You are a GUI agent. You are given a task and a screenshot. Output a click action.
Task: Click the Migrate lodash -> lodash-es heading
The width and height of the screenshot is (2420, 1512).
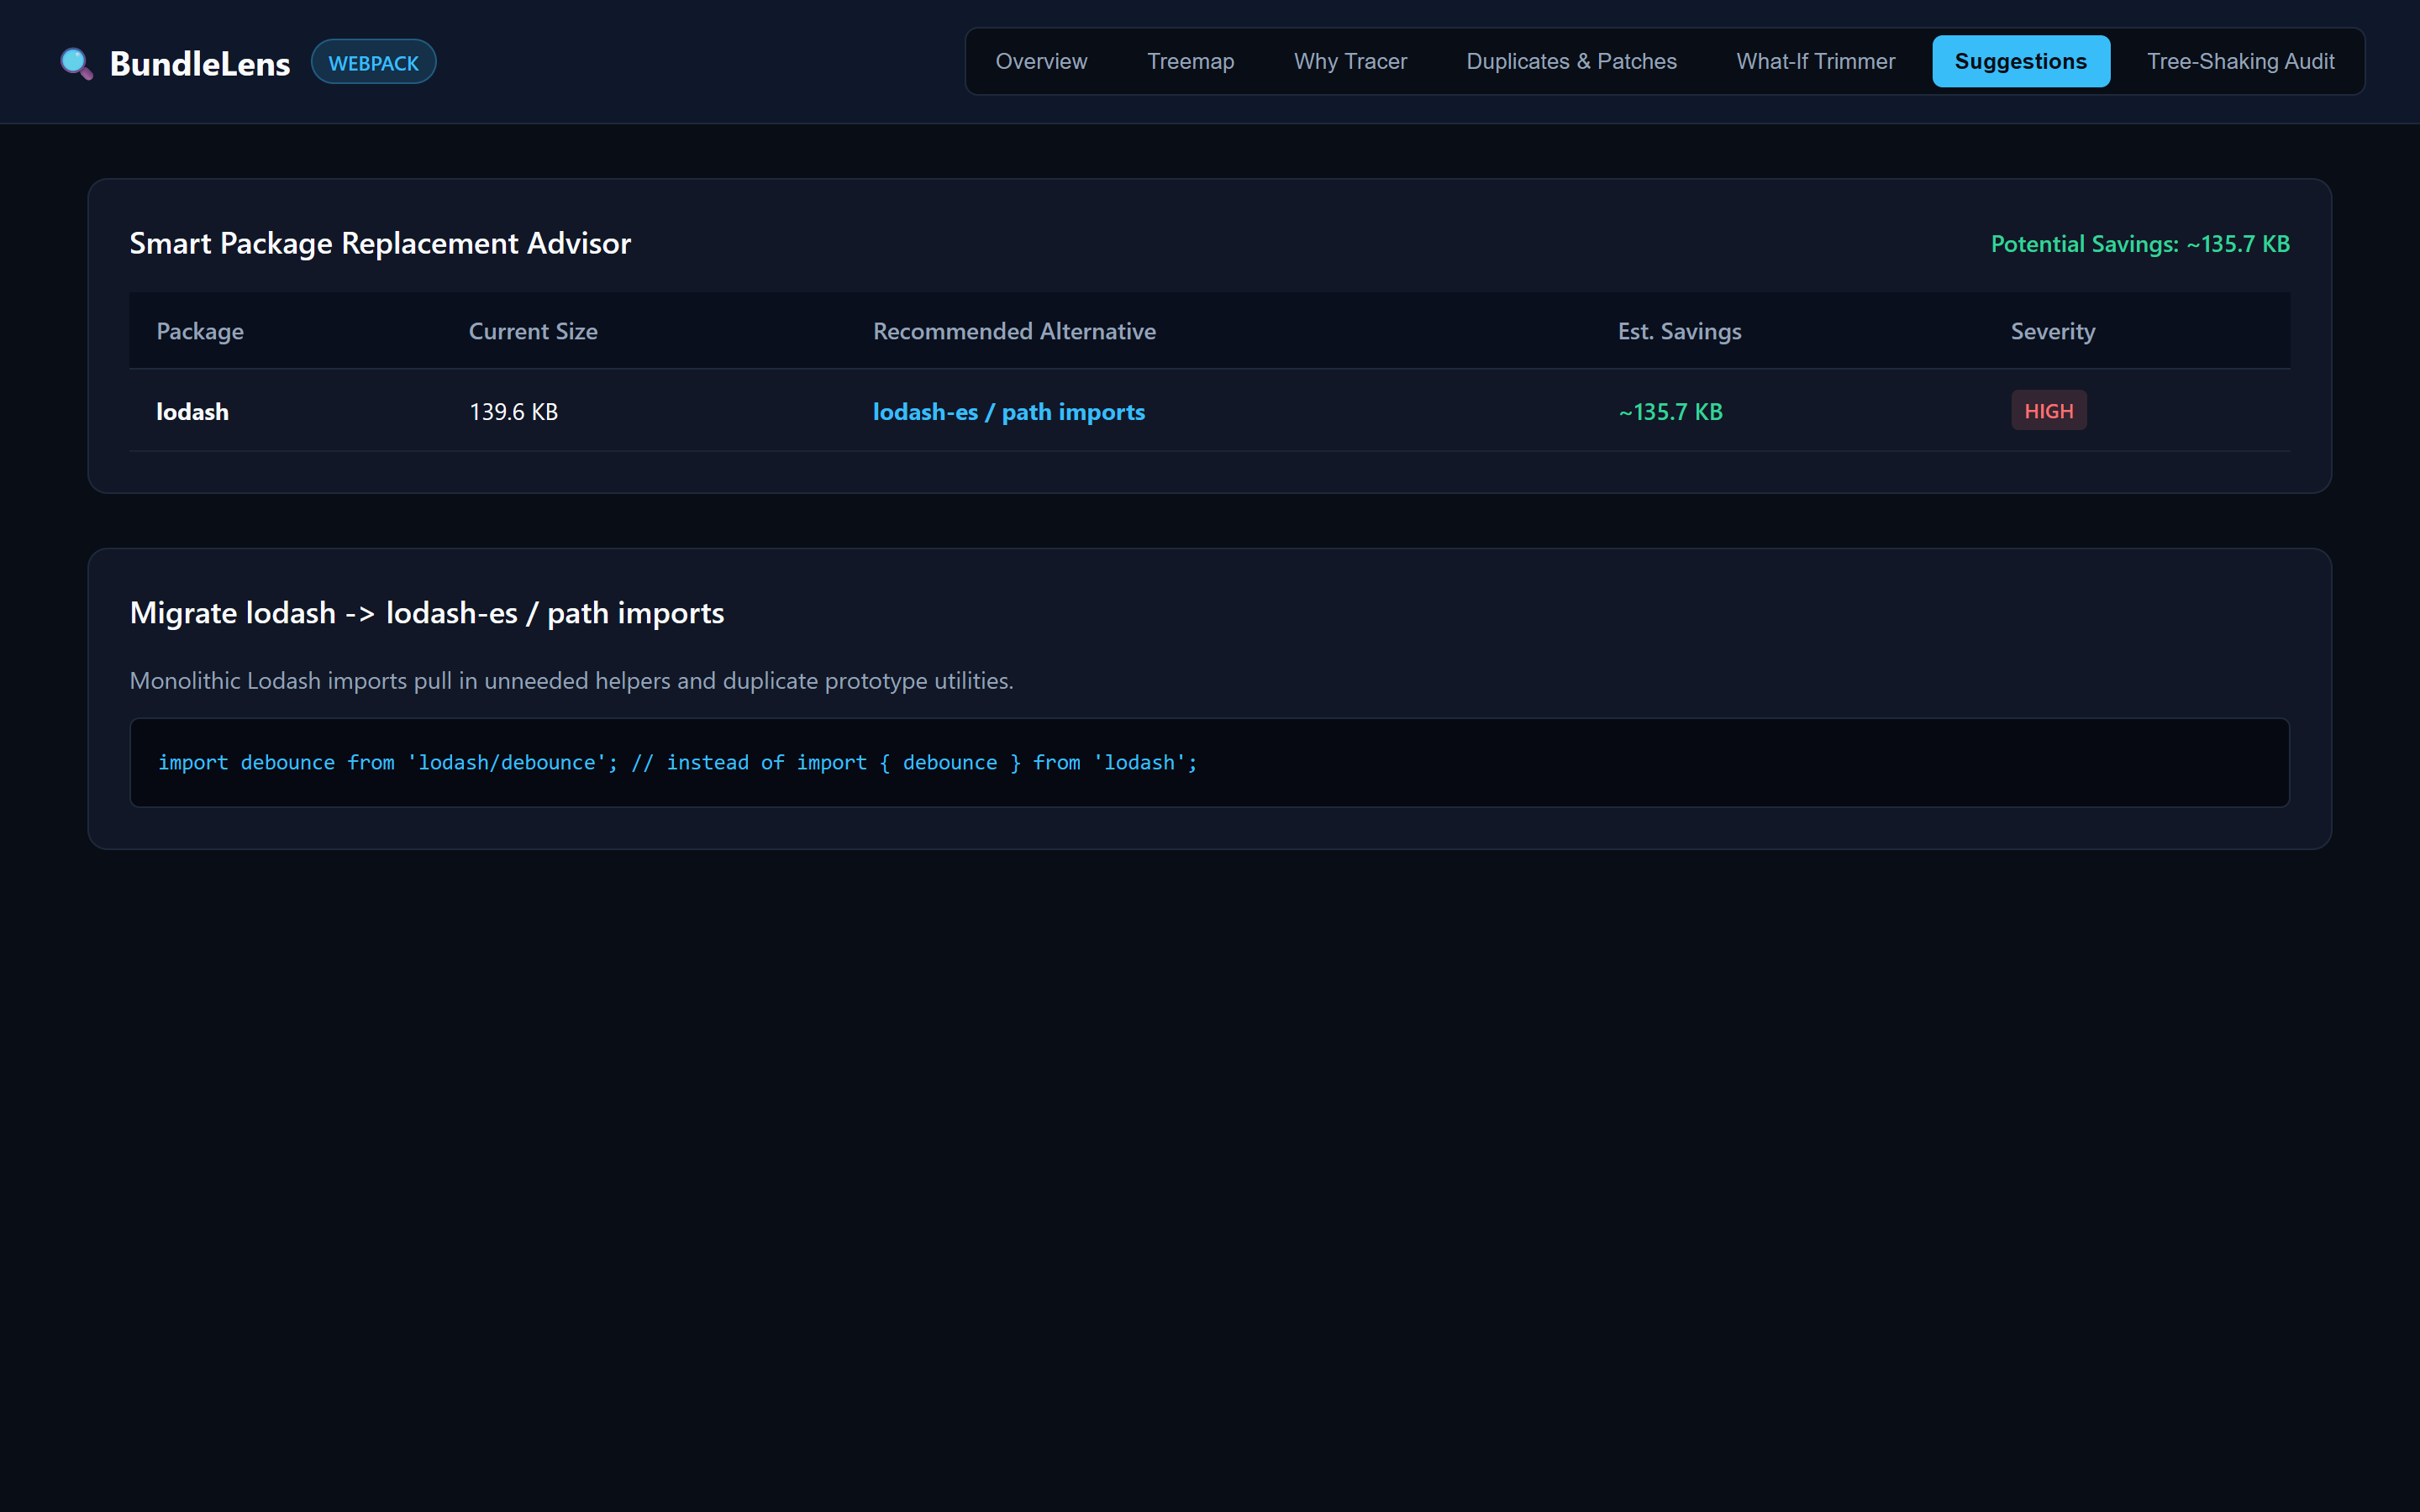click(427, 612)
